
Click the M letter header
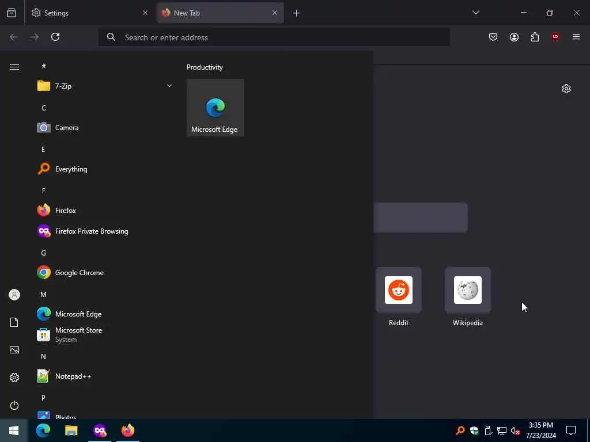pyautogui.click(x=43, y=294)
